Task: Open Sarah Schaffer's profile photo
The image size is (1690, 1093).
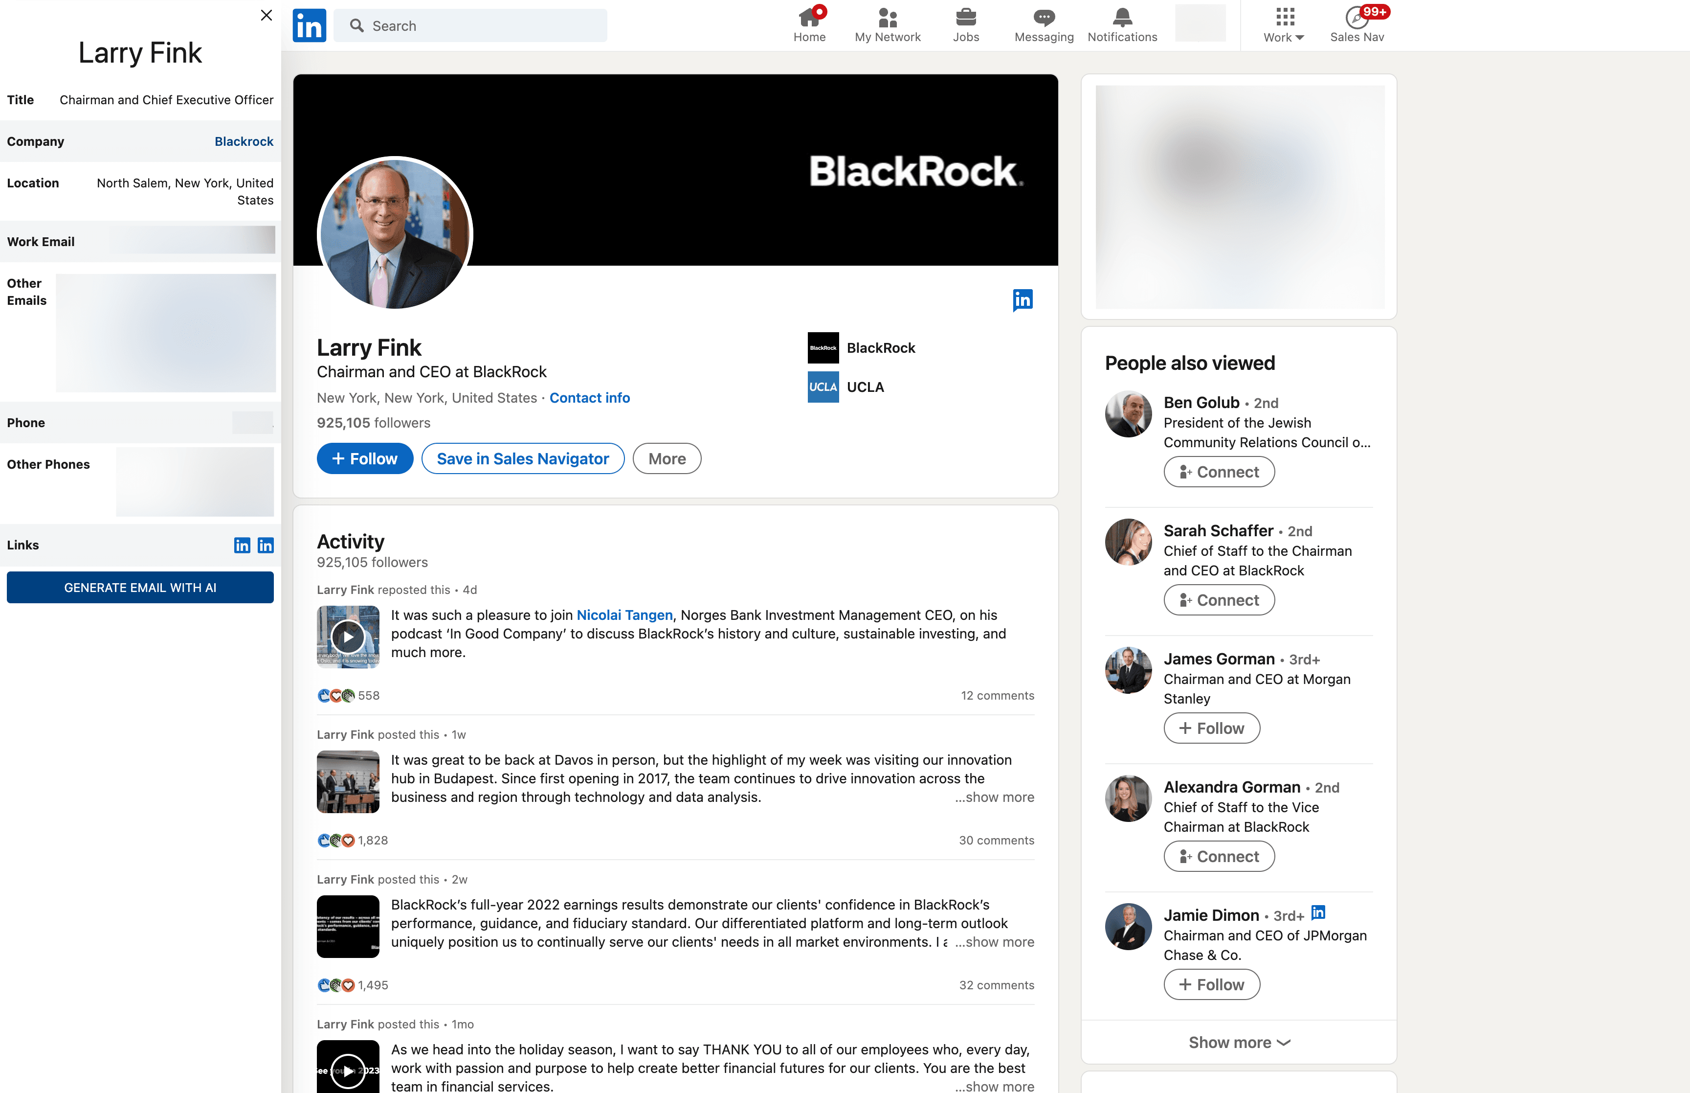Action: pos(1128,542)
